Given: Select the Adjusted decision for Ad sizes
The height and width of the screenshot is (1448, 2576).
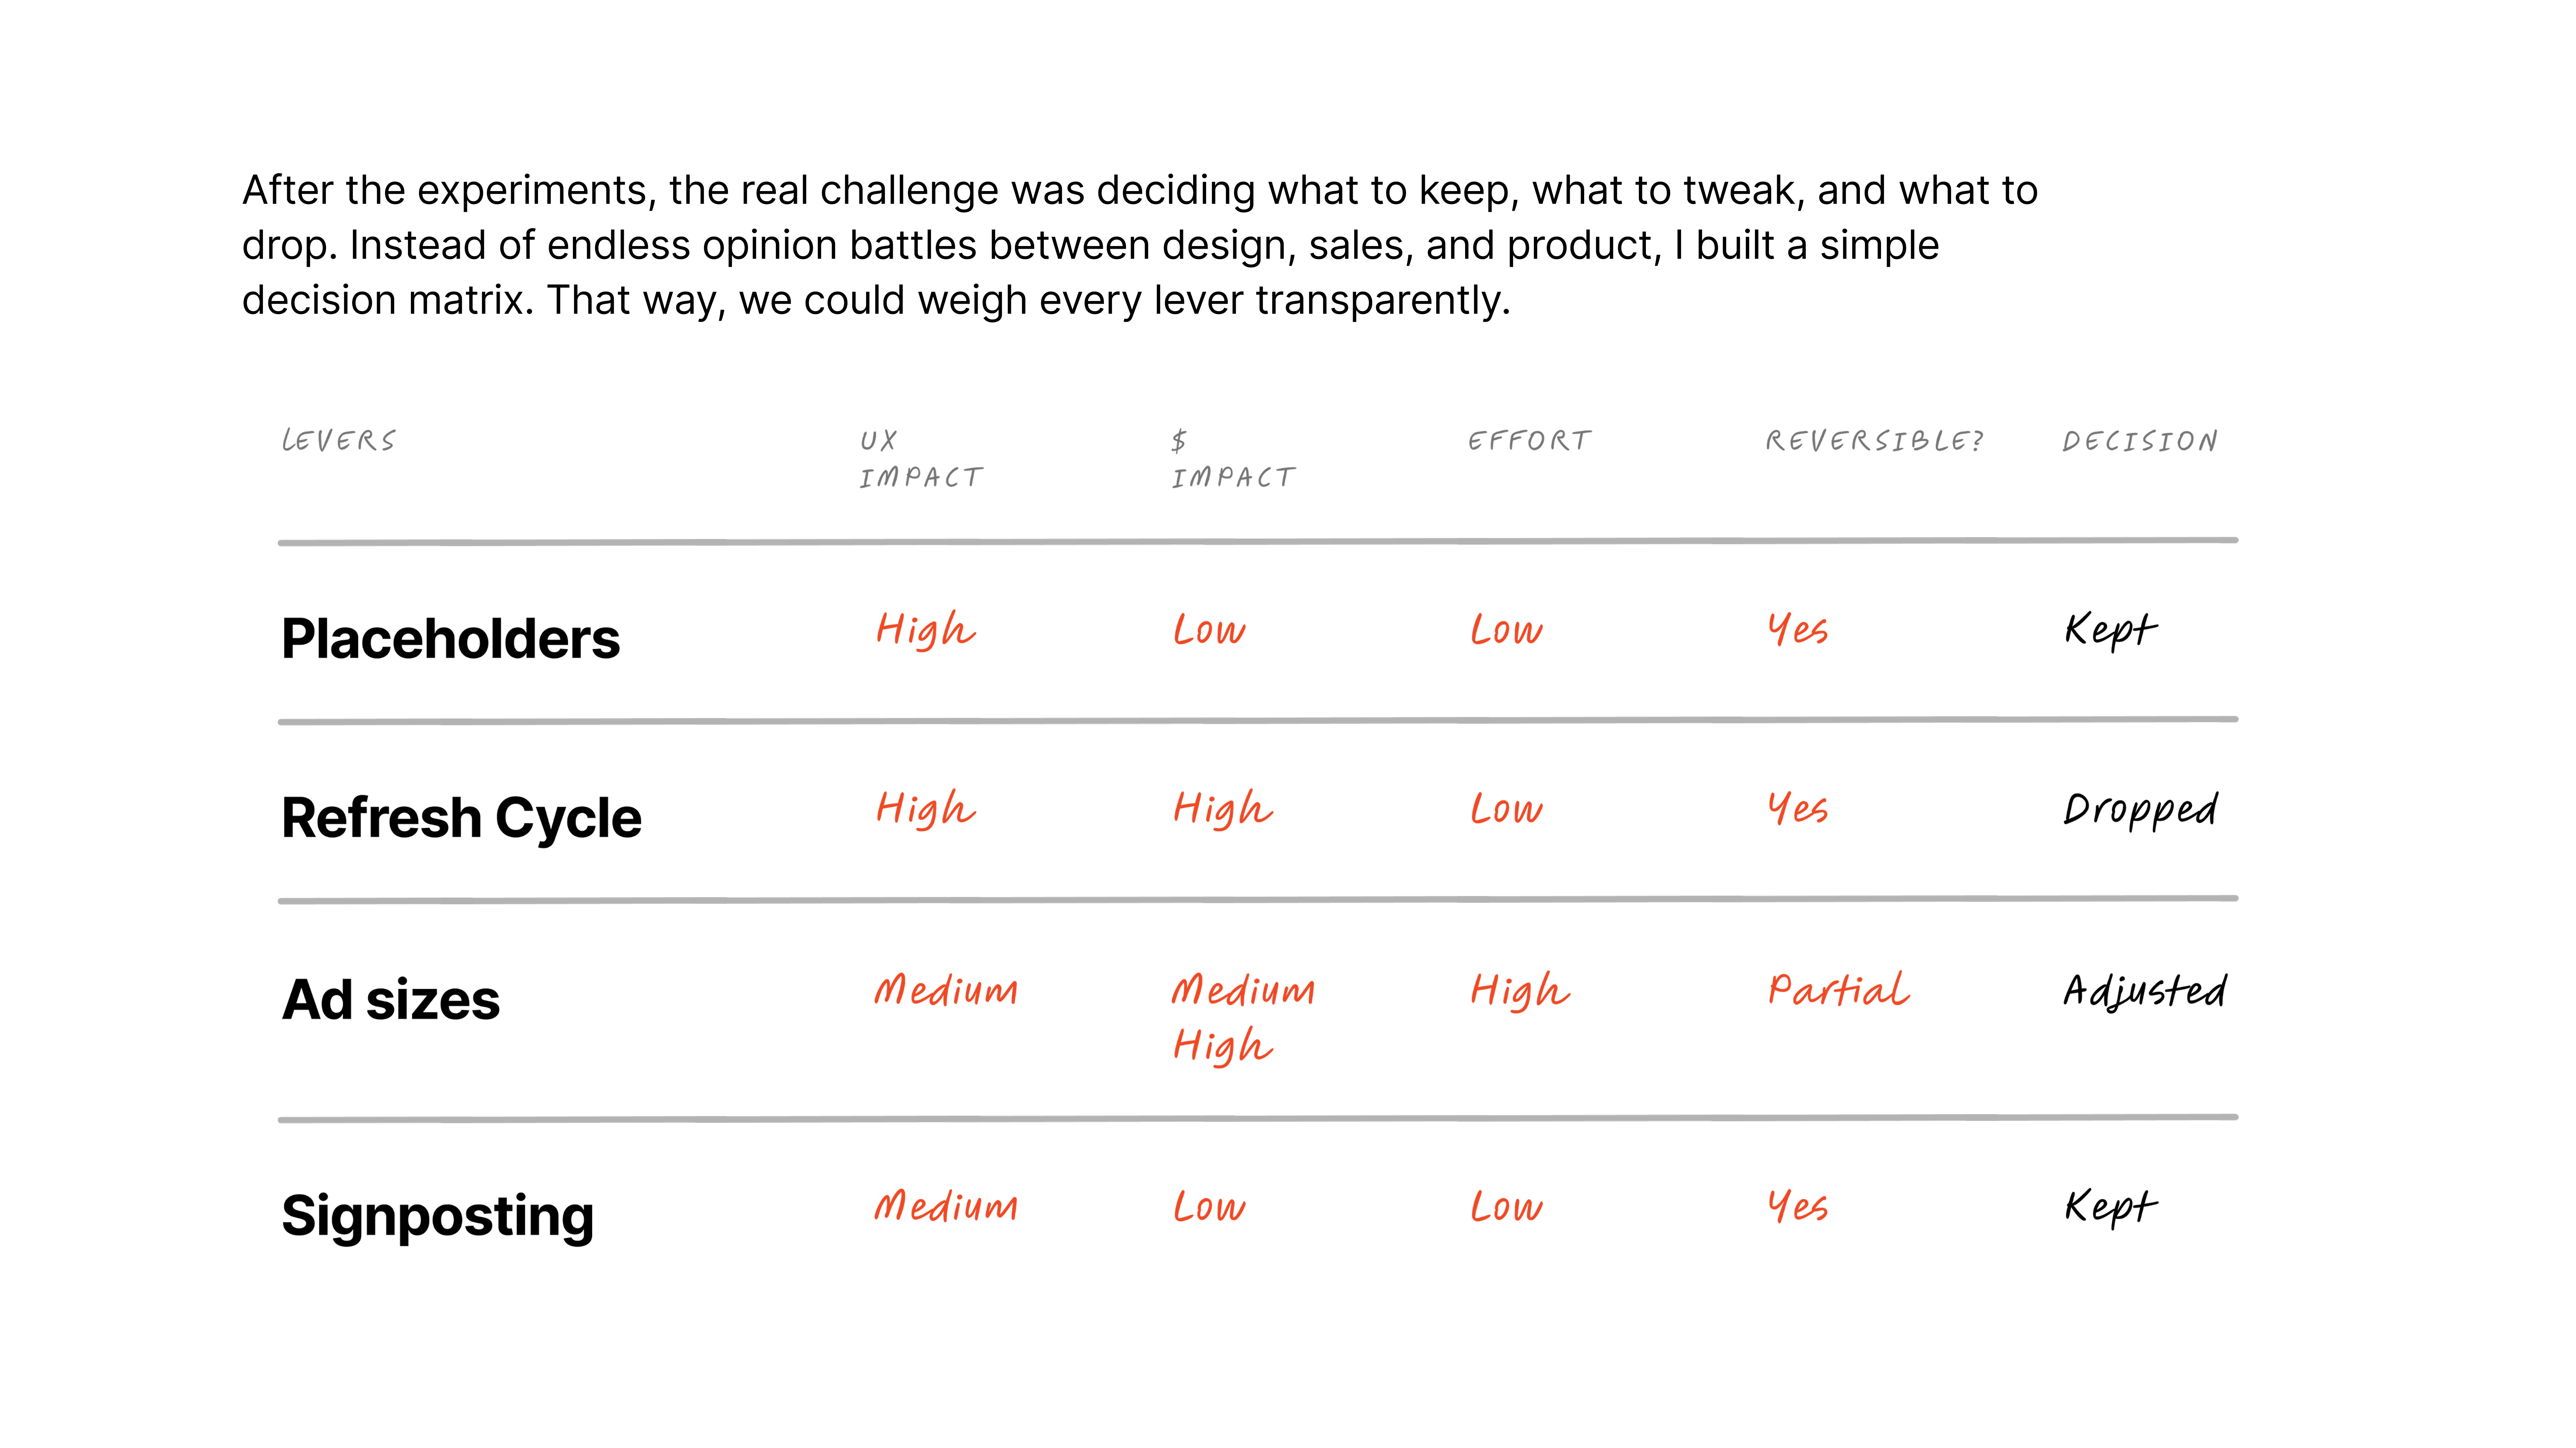Looking at the screenshot, I should [2145, 991].
